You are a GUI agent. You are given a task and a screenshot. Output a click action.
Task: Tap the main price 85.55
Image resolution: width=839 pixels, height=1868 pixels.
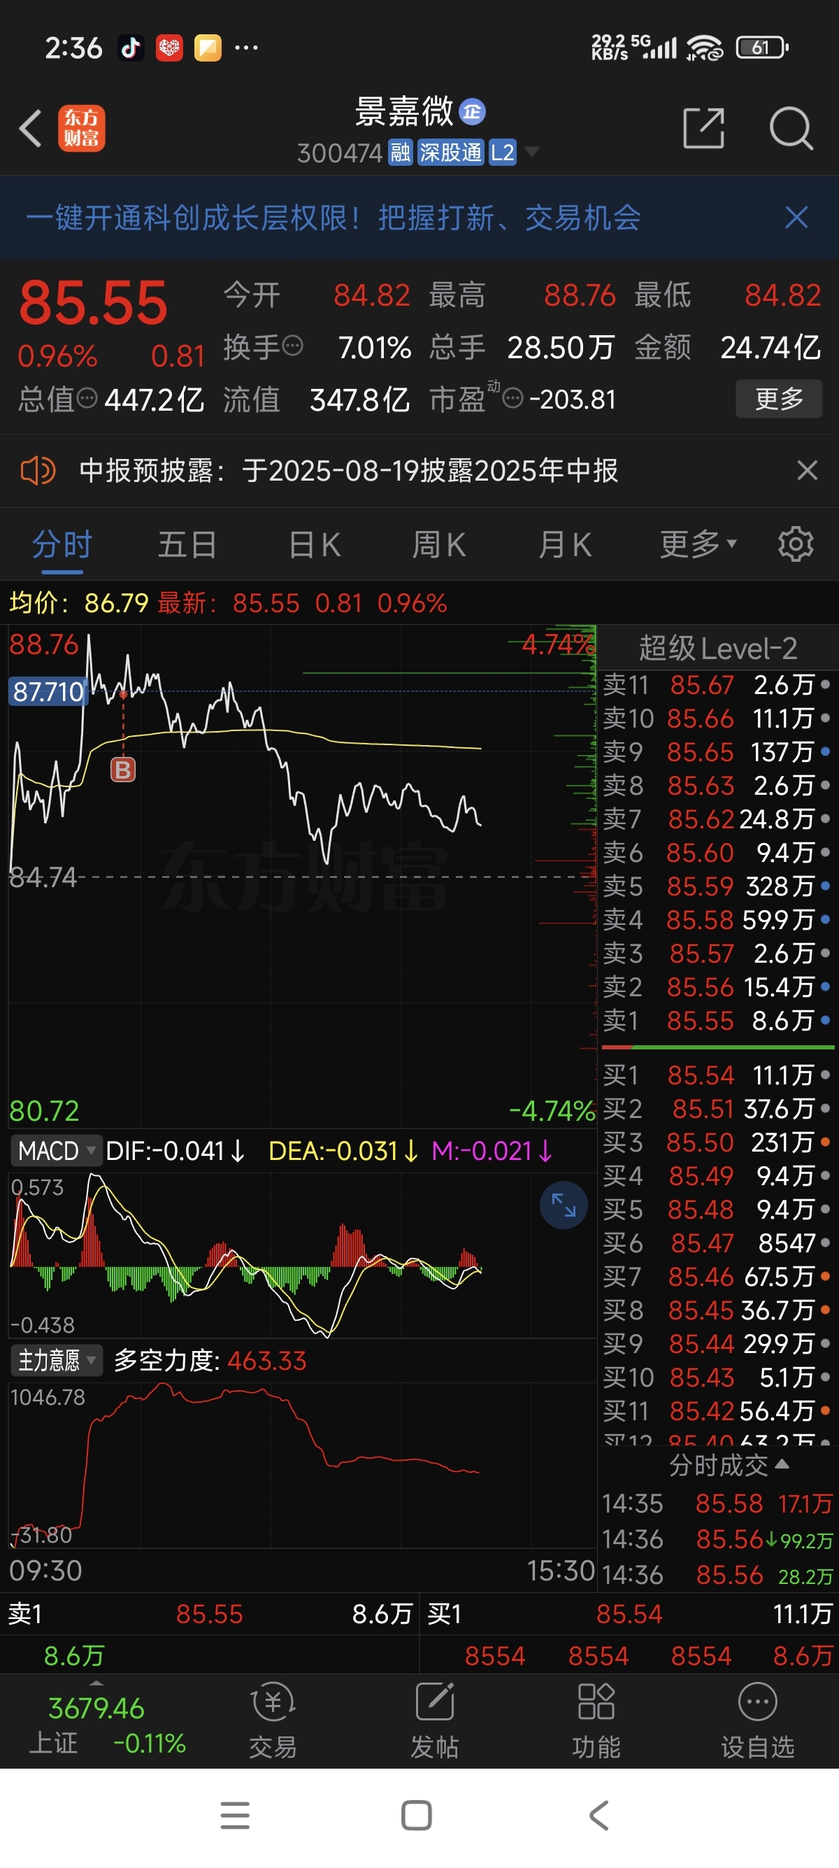click(x=94, y=303)
